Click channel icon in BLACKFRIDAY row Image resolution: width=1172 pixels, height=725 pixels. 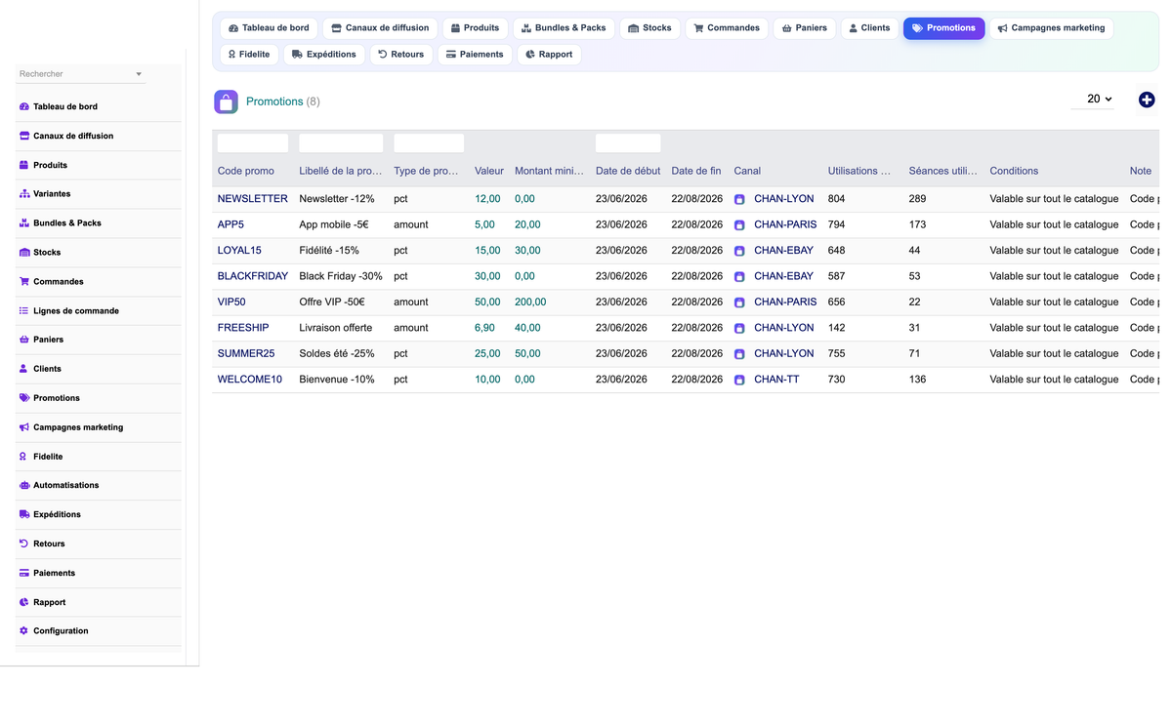(x=739, y=277)
